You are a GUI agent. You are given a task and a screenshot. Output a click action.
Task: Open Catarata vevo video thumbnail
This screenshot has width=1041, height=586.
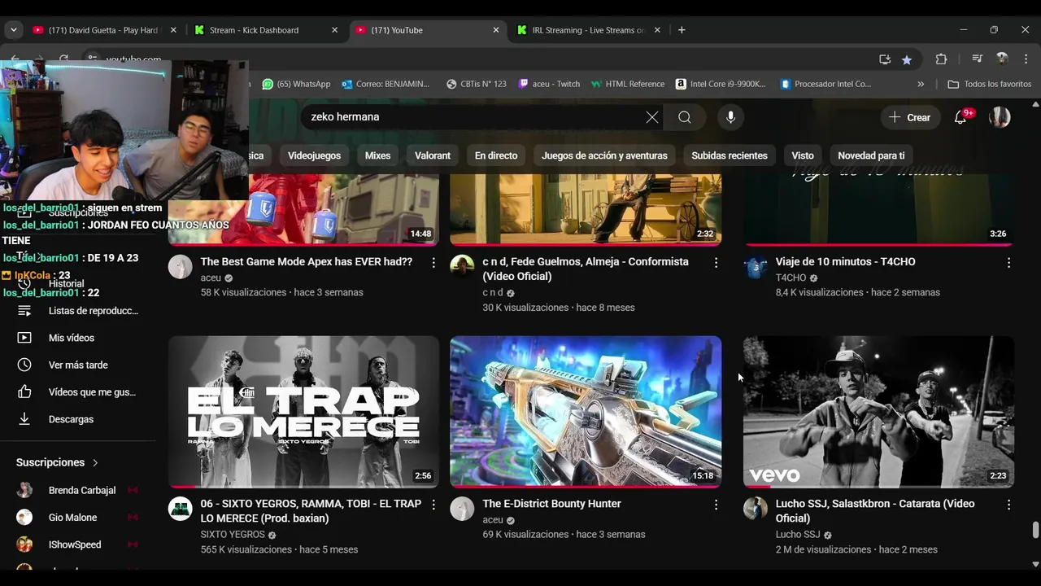878,412
